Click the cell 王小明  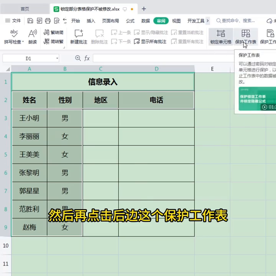tap(30, 118)
